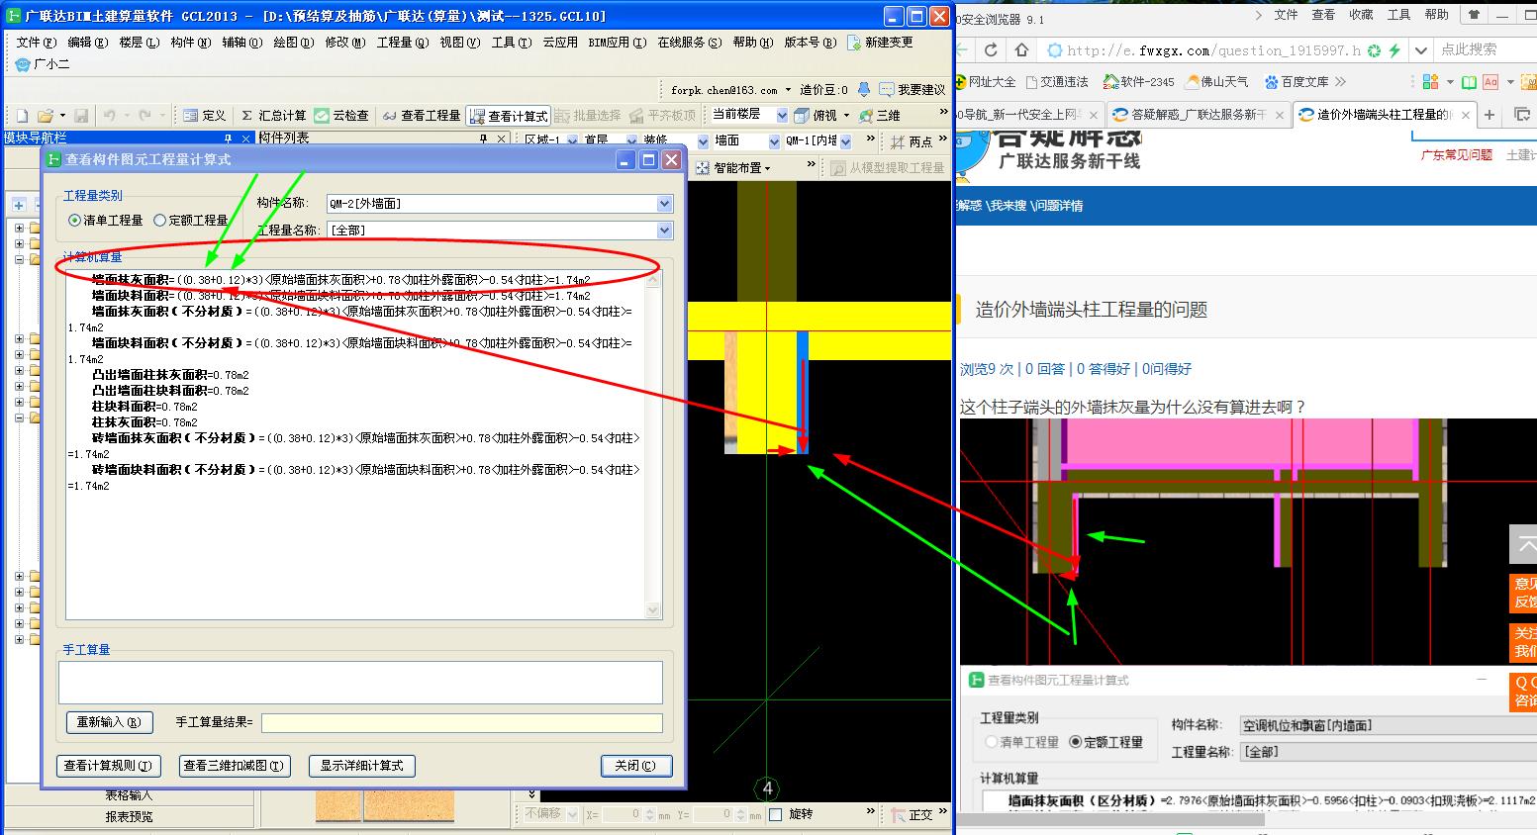
Task: Run 汇总计算 summary calculation
Action: [x=273, y=116]
